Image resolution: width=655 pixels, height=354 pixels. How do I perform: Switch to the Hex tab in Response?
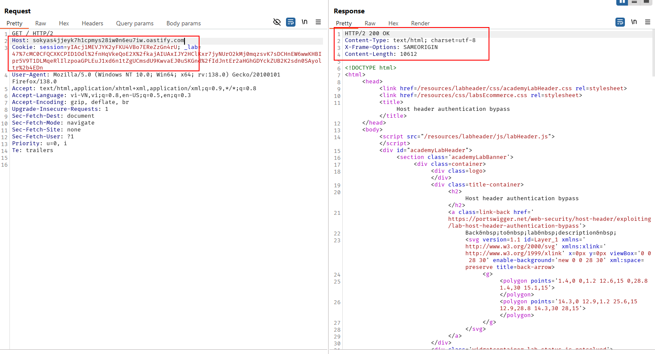click(393, 23)
